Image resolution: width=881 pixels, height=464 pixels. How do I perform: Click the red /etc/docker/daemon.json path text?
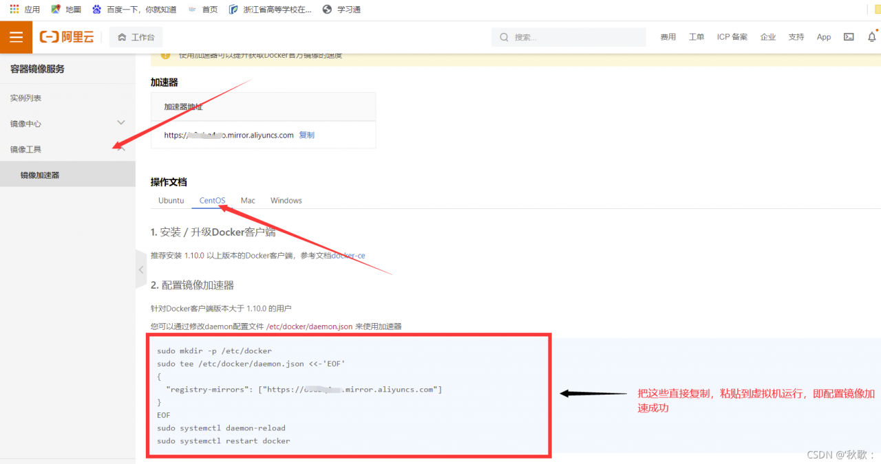pyautogui.click(x=309, y=327)
